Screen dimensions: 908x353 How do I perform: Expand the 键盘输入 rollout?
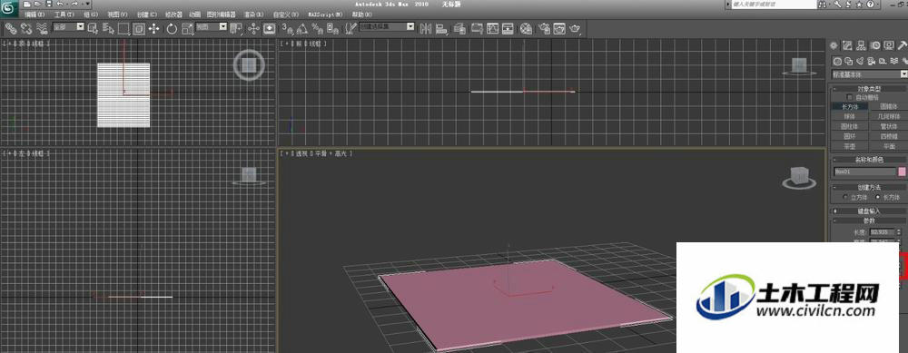(x=870, y=211)
